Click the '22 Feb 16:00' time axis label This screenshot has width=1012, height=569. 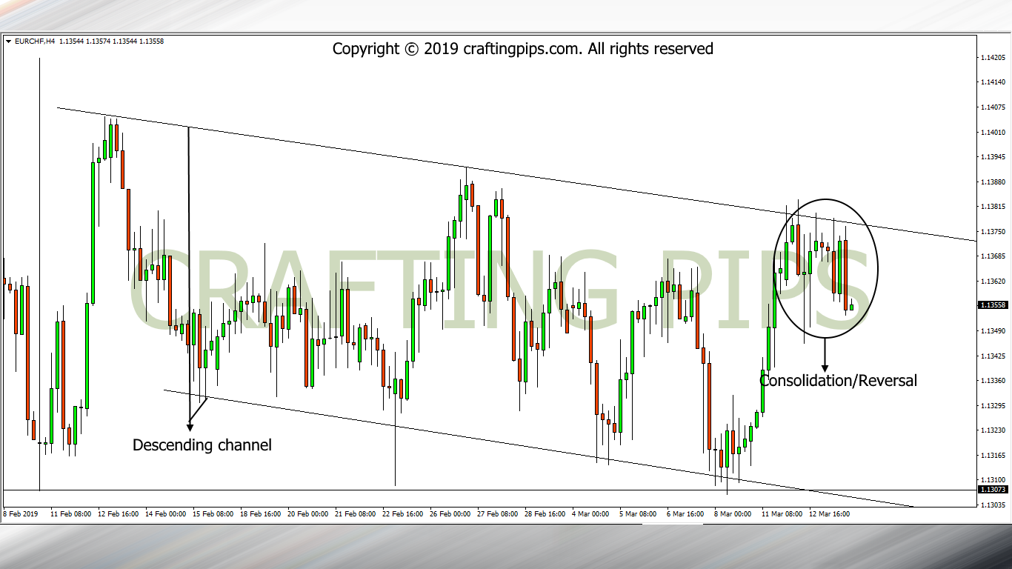[x=403, y=513]
